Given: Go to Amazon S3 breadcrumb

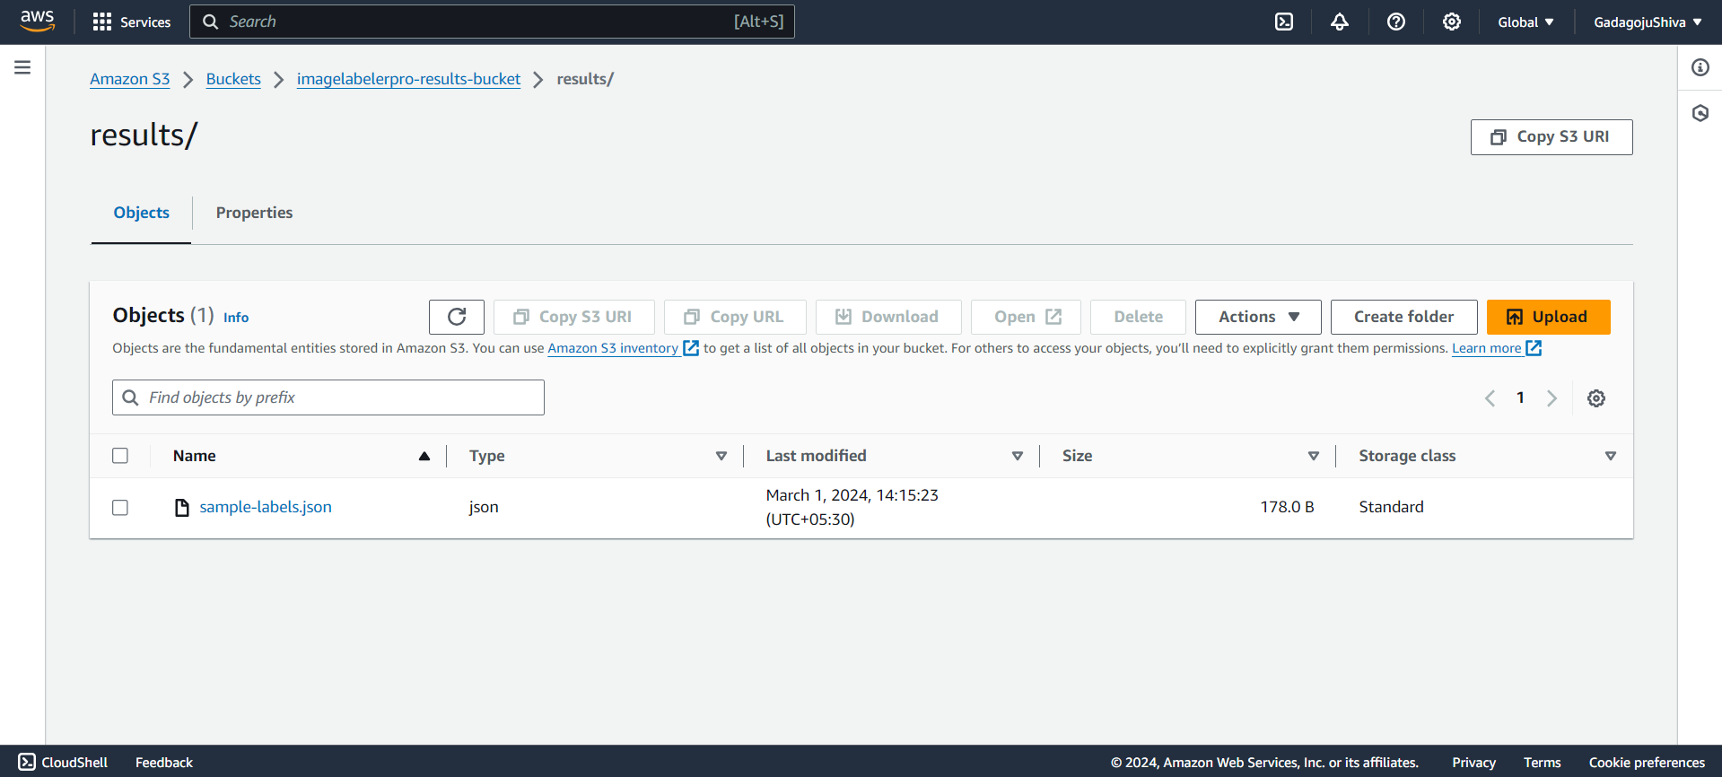Looking at the screenshot, I should (129, 79).
